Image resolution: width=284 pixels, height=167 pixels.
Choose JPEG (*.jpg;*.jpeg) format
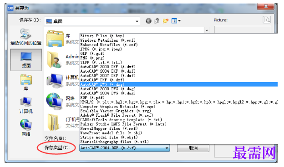[x=101, y=49]
